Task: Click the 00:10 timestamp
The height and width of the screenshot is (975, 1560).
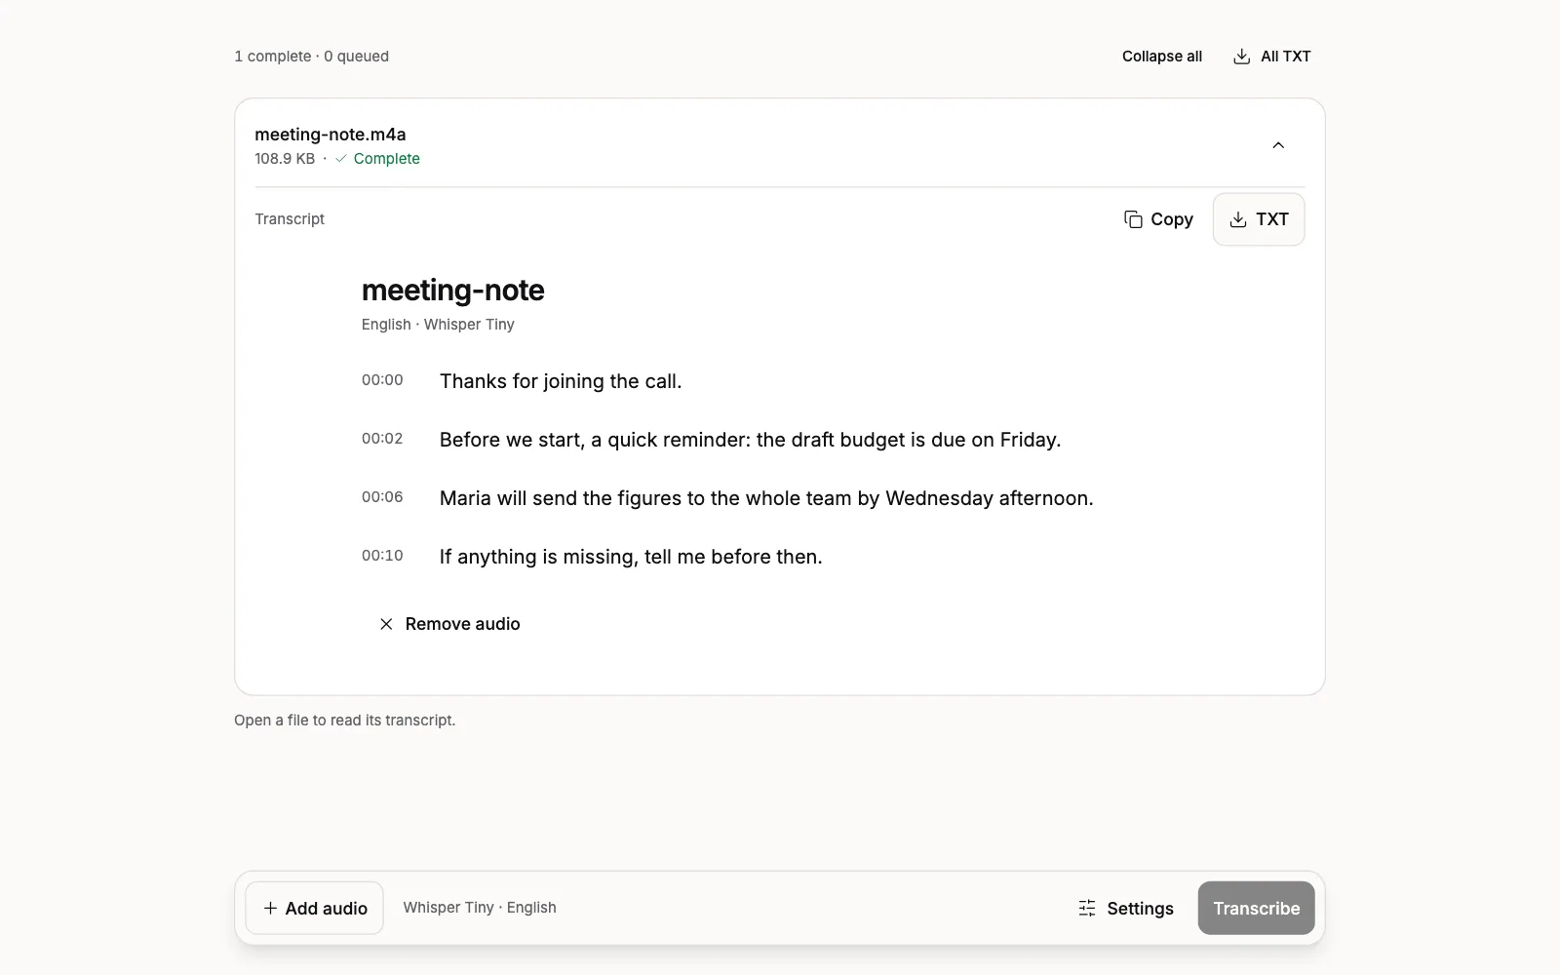Action: coord(382,556)
